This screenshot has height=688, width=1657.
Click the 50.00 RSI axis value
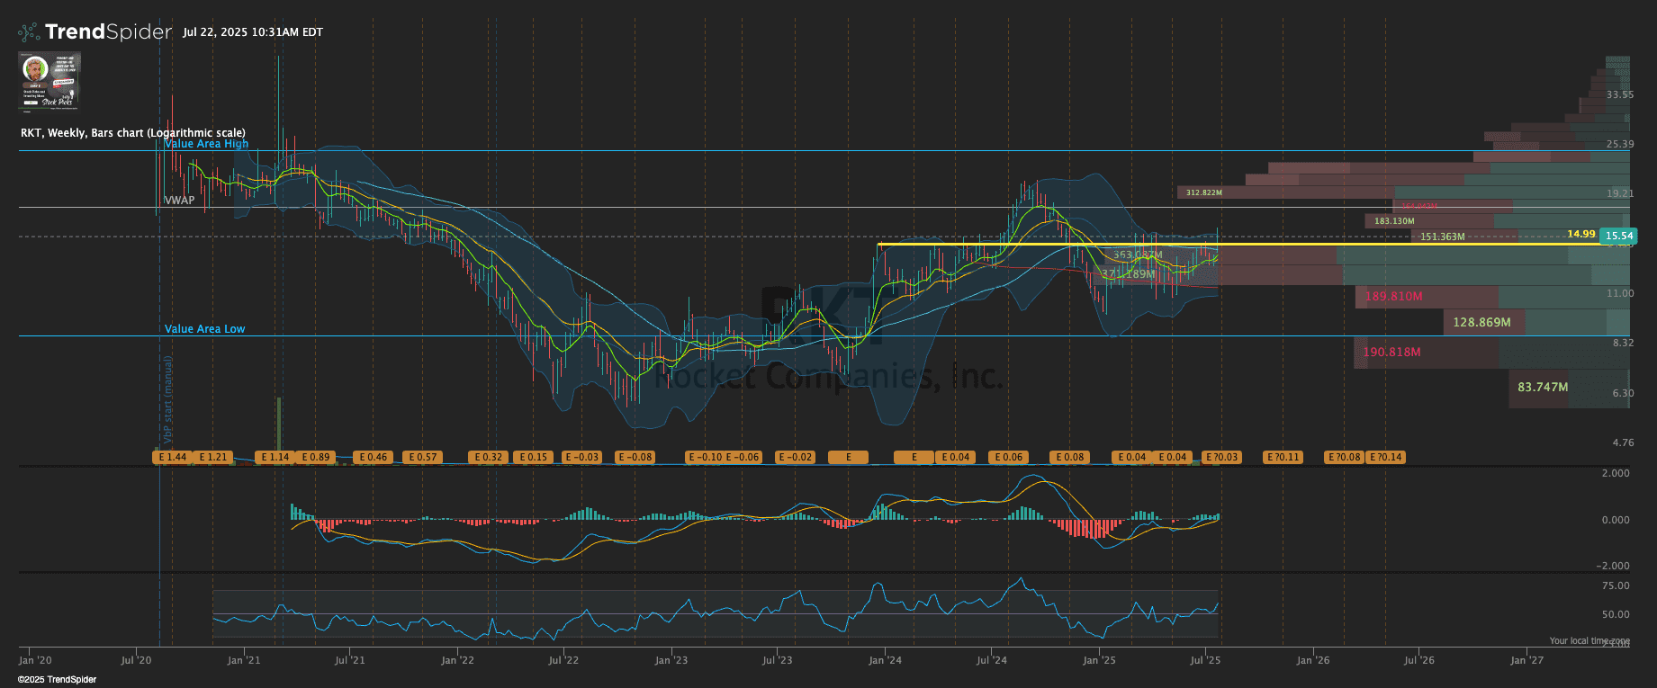click(1616, 614)
